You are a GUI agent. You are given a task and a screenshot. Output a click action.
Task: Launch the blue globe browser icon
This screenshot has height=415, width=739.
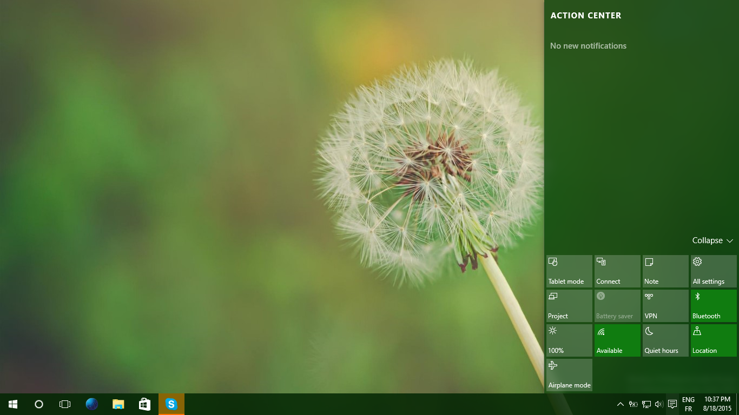[x=92, y=404]
